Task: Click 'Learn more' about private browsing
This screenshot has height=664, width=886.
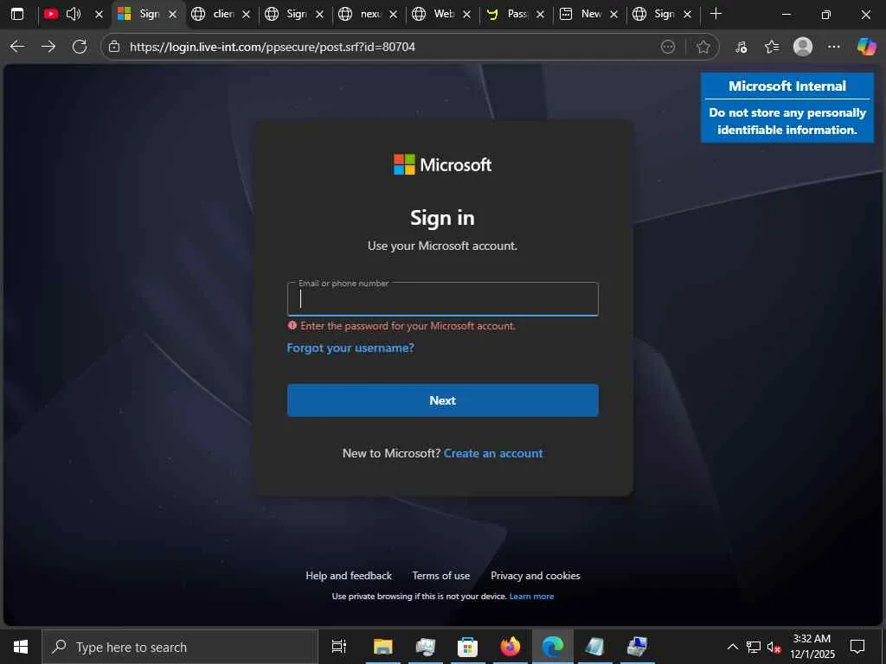Action: coord(531,597)
